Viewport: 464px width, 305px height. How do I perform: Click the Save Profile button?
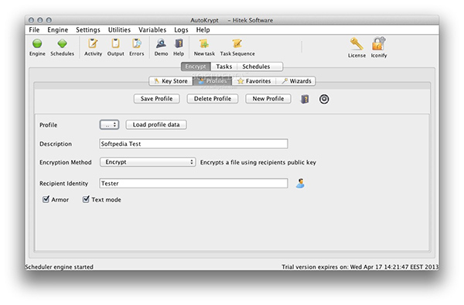tap(156, 99)
